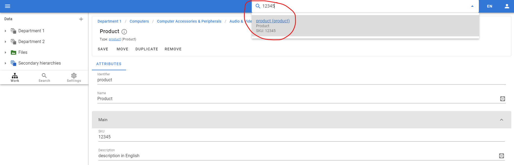
Task: Select Secondary hierarchies in the tree
Action: tap(39, 63)
